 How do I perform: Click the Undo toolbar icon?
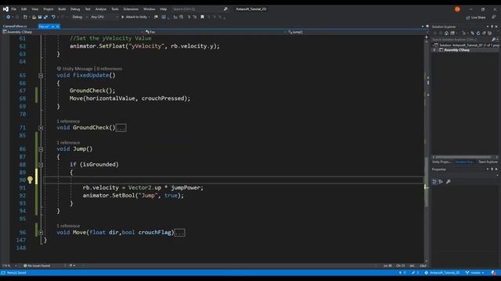(x=53, y=17)
